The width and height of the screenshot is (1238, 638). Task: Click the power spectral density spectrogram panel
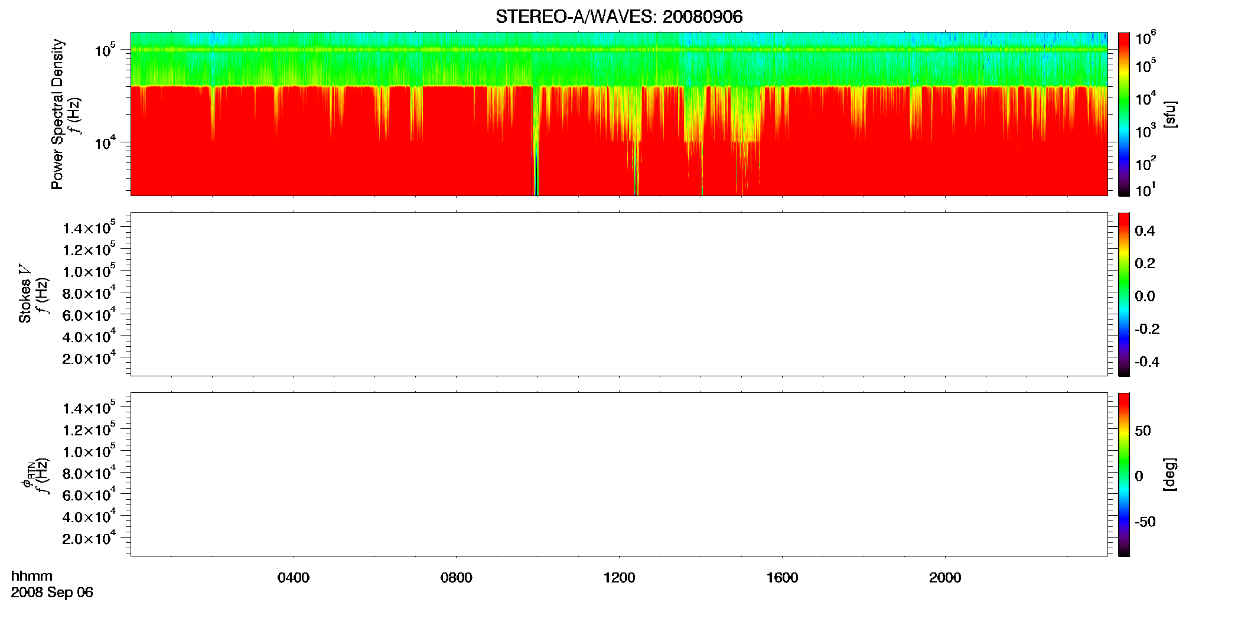619,113
